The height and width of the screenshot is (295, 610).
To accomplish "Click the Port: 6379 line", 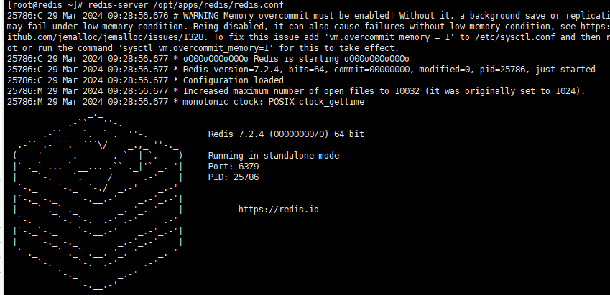I will (234, 167).
